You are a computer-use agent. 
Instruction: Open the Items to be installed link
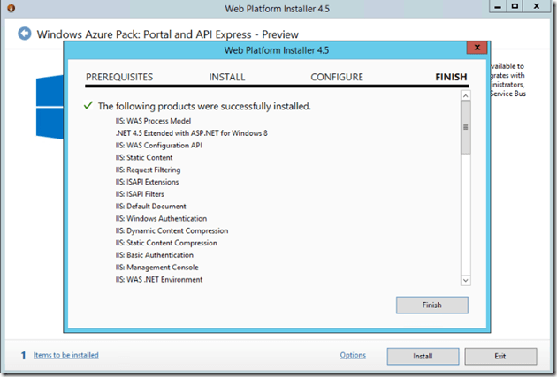point(66,355)
